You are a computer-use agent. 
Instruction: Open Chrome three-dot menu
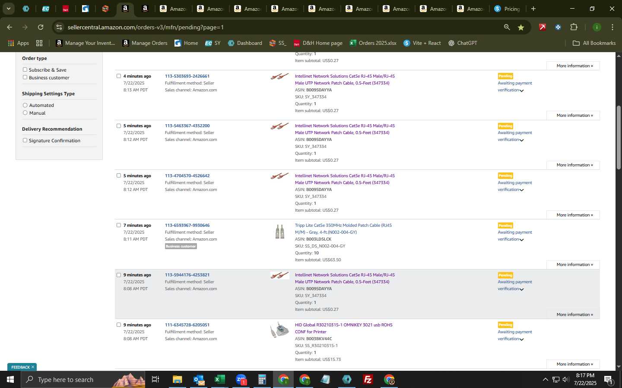[x=612, y=27]
